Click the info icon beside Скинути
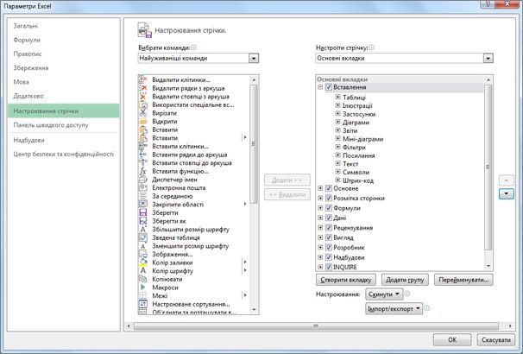The width and height of the screenshot is (523, 354). pos(407,294)
